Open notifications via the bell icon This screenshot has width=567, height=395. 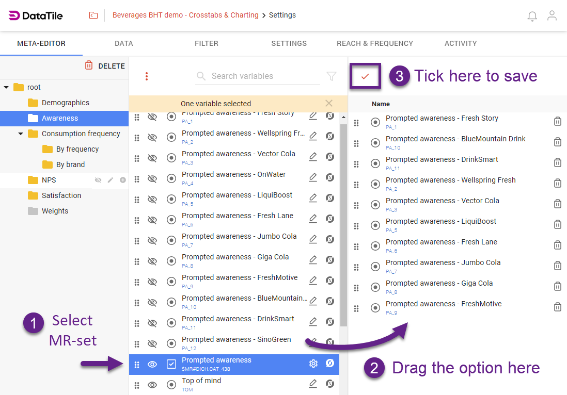(x=532, y=16)
